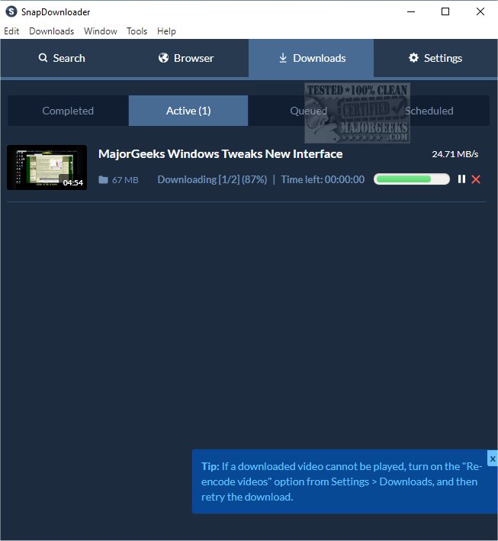
Task: Click the video thumbnail showing 04:54
Action: point(47,167)
